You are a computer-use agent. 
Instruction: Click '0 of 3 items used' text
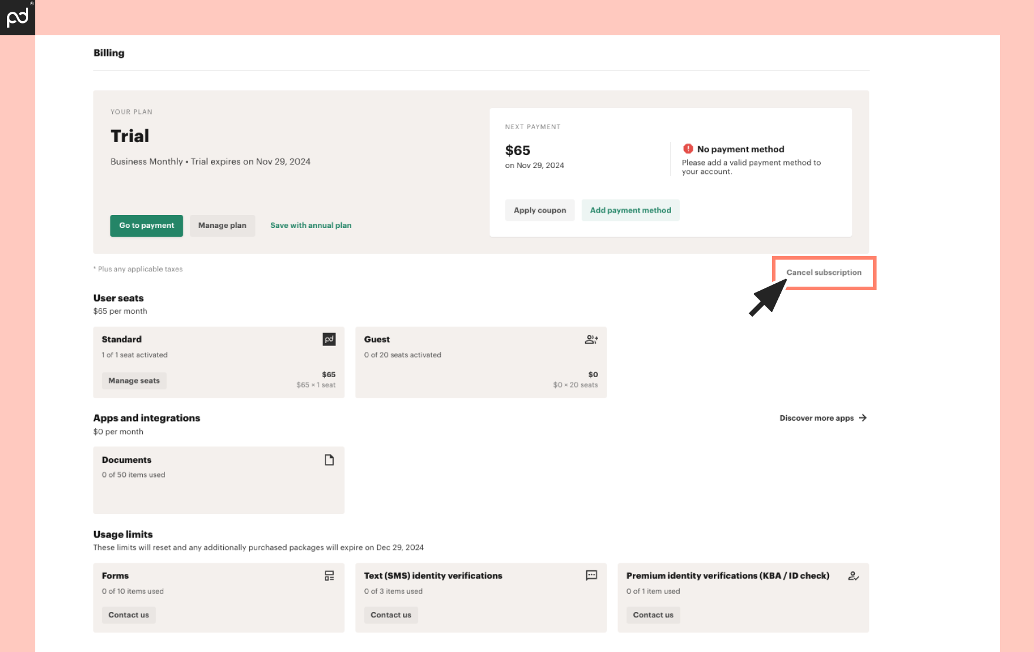[x=393, y=591]
